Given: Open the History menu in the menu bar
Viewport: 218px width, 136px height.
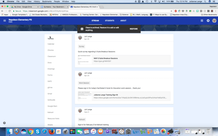Looking at the screenshot, I should tap(37, 1).
